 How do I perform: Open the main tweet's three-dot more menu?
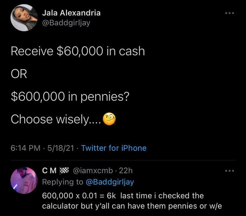coord(229,13)
